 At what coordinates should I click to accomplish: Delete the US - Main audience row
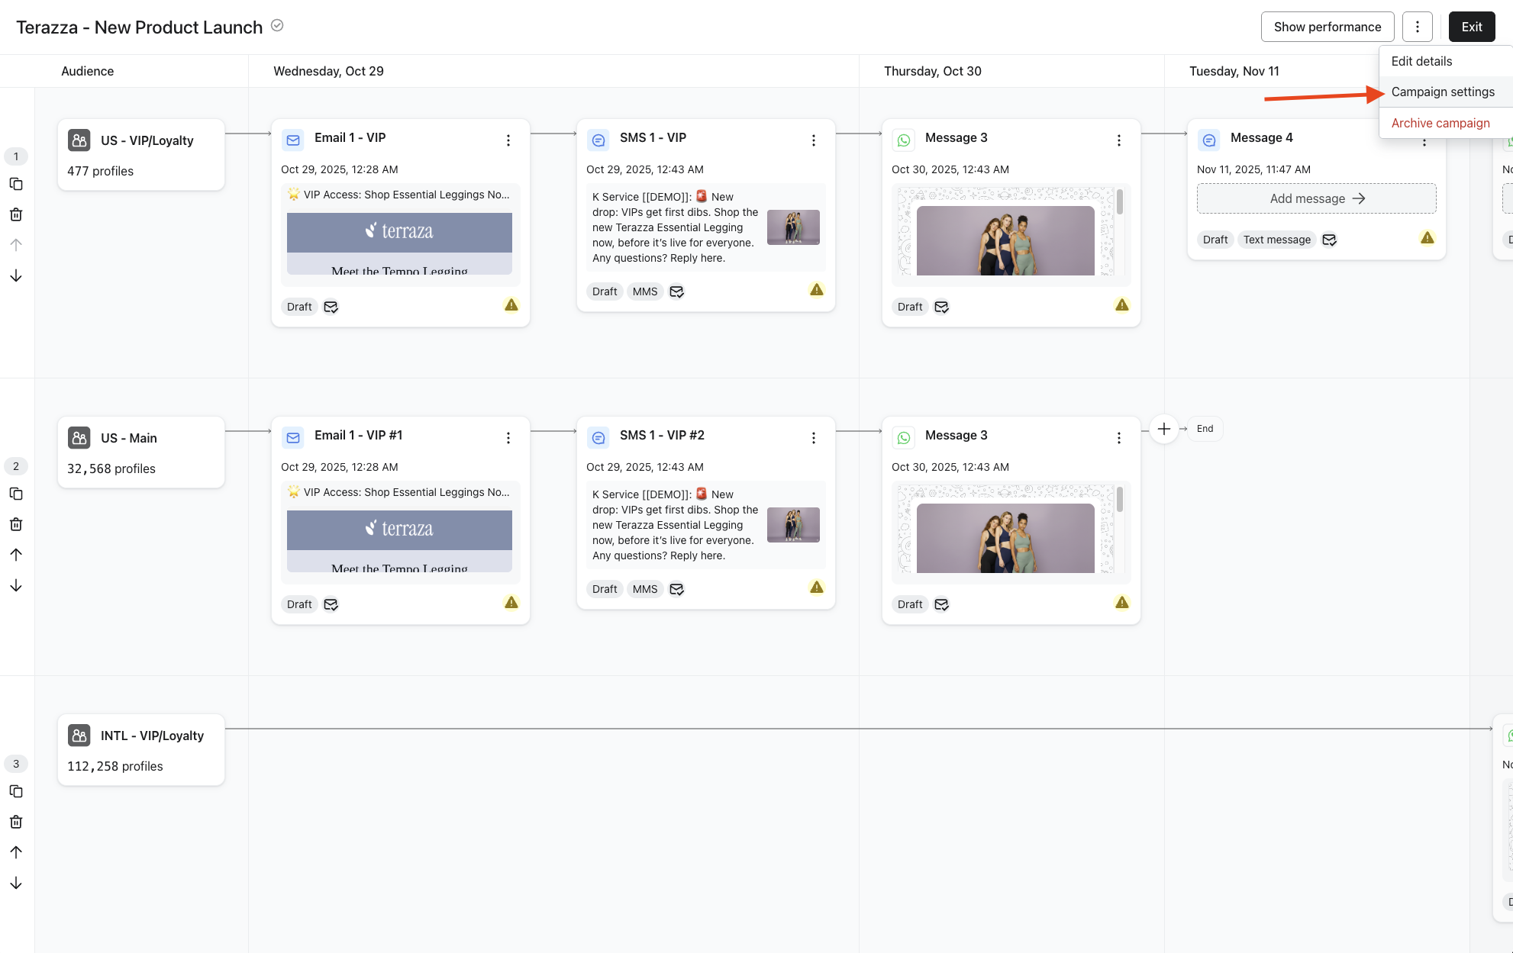click(x=16, y=524)
